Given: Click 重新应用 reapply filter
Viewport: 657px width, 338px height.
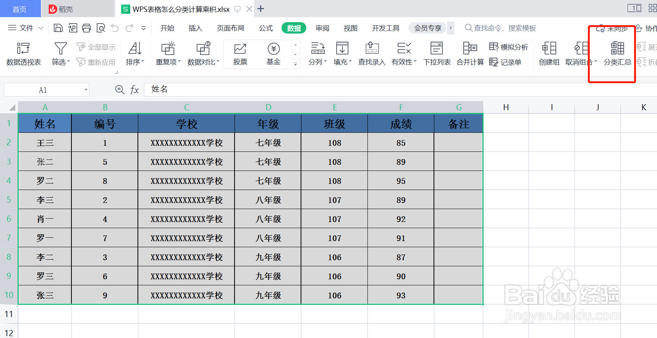Looking at the screenshot, I should pyautogui.click(x=96, y=62).
